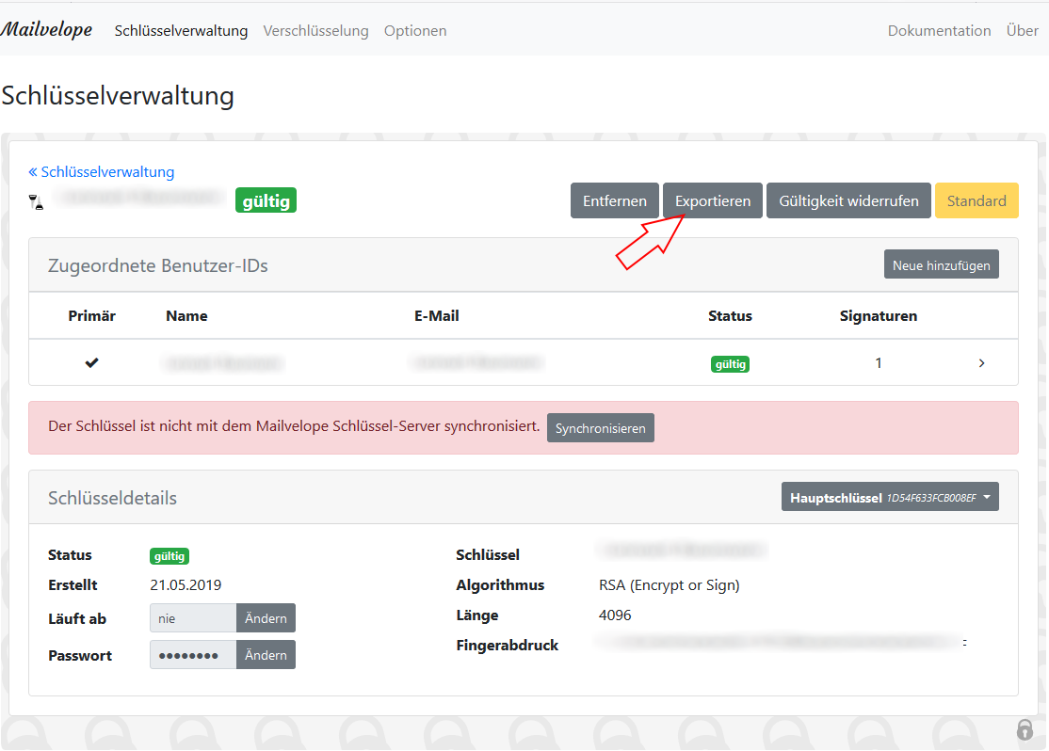The image size is (1049, 751).
Task: Click the padlock icon in bottom right corner
Action: point(1025,728)
